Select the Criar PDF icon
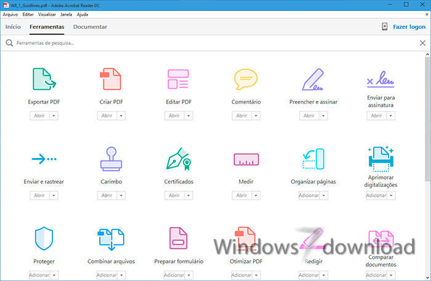431x281 pixels. click(x=110, y=79)
